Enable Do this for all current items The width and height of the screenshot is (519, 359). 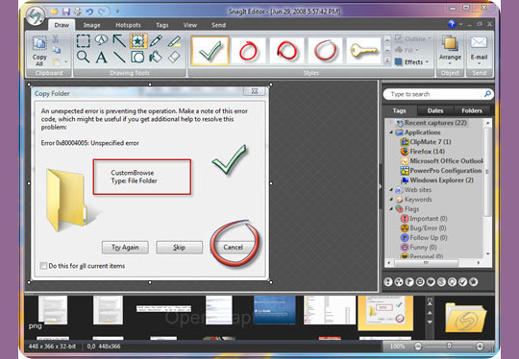click(x=43, y=266)
